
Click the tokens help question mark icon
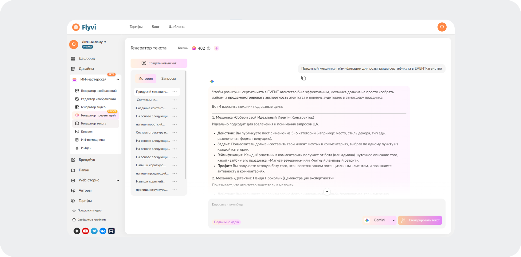coord(209,48)
